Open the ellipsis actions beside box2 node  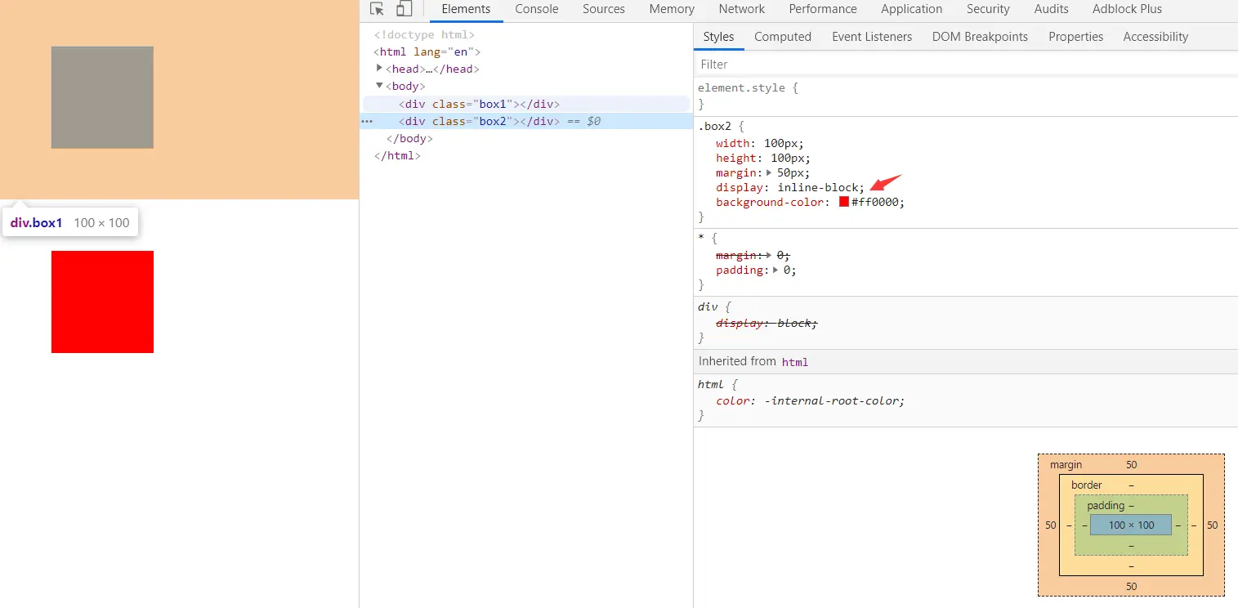pyautogui.click(x=367, y=121)
